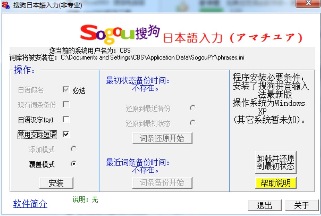Toggle the 日语假名 必选 checkbox
321x216 pixels.
(x=66, y=90)
